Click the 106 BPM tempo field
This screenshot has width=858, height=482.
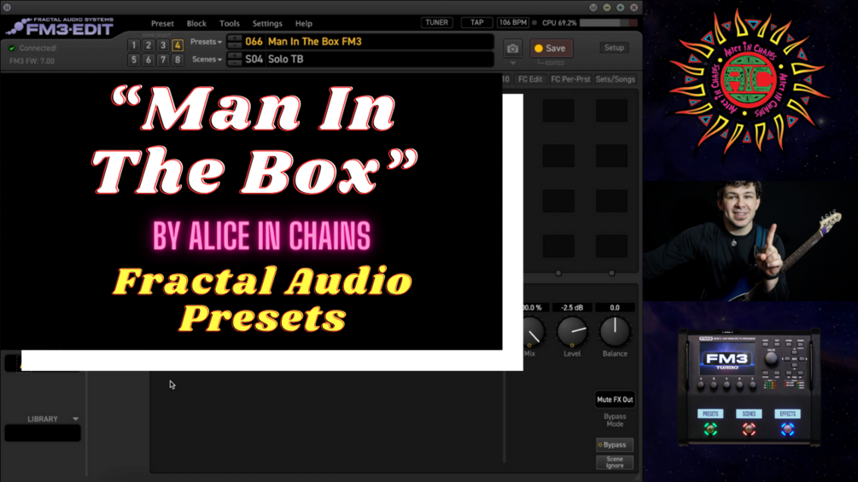tap(513, 22)
